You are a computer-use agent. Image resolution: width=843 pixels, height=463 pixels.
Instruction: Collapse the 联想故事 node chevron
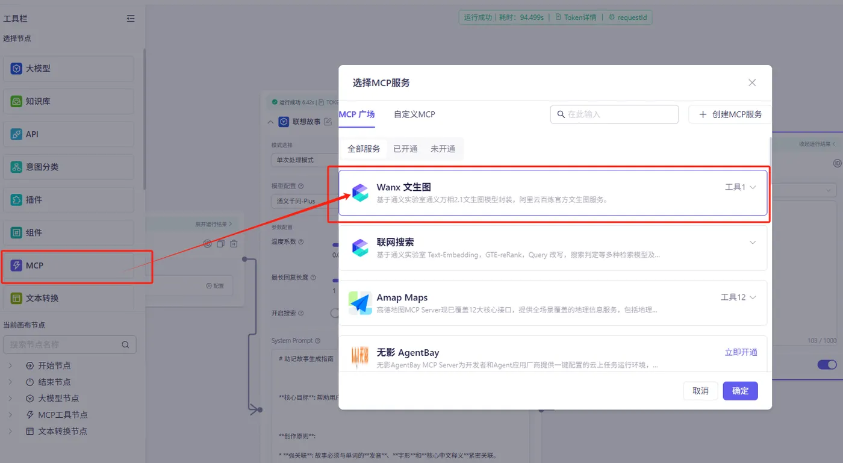coord(270,122)
